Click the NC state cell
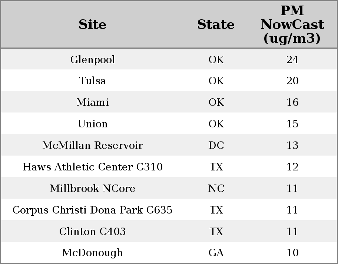338x264 pixels. pos(216,188)
